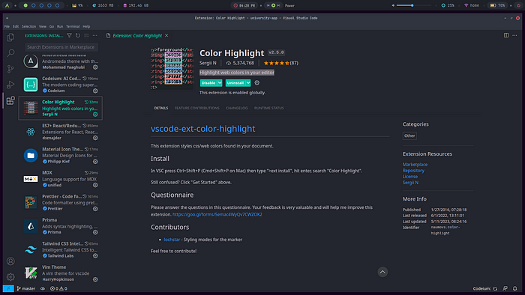This screenshot has height=295, width=525.
Task: Open notifications bell in status bar
Action: click(515, 288)
